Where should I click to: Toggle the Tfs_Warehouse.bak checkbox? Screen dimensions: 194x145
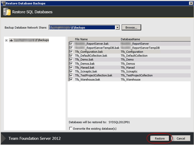[71, 80]
